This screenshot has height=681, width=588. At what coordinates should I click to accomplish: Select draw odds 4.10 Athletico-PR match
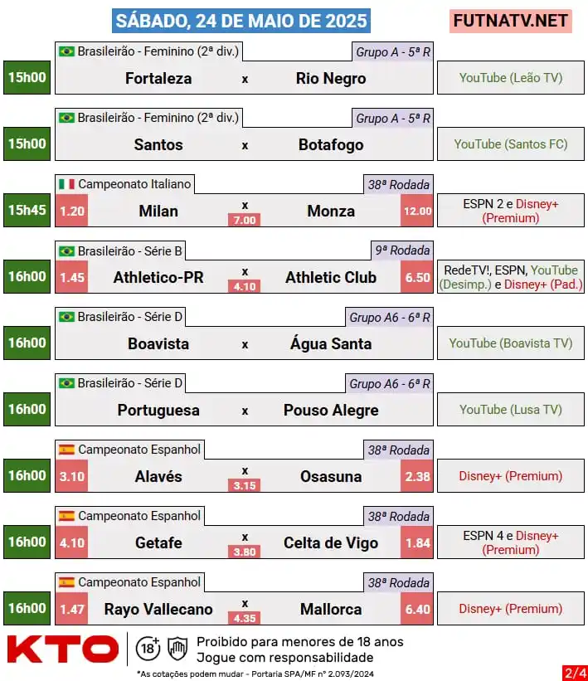(x=245, y=286)
